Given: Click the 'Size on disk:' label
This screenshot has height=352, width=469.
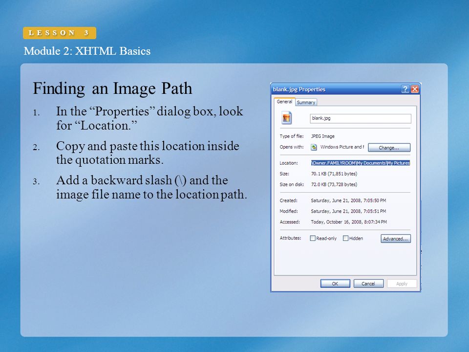Looking at the screenshot, I should [292, 184].
